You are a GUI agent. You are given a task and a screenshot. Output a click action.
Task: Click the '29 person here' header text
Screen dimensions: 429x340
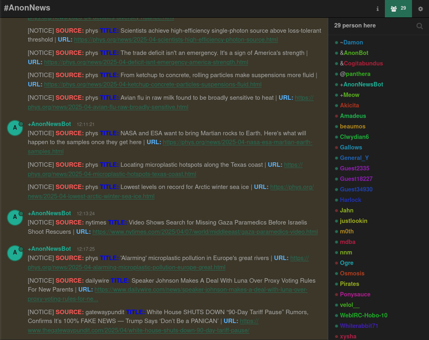(355, 26)
